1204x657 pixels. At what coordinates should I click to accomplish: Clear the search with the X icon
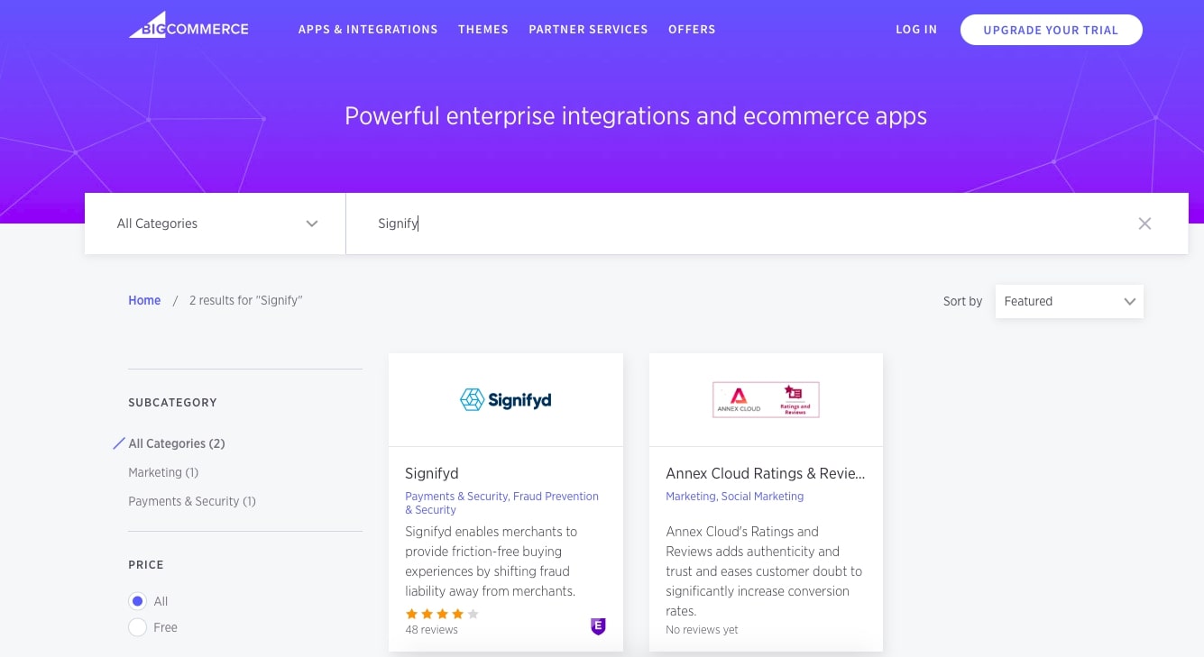(1144, 224)
